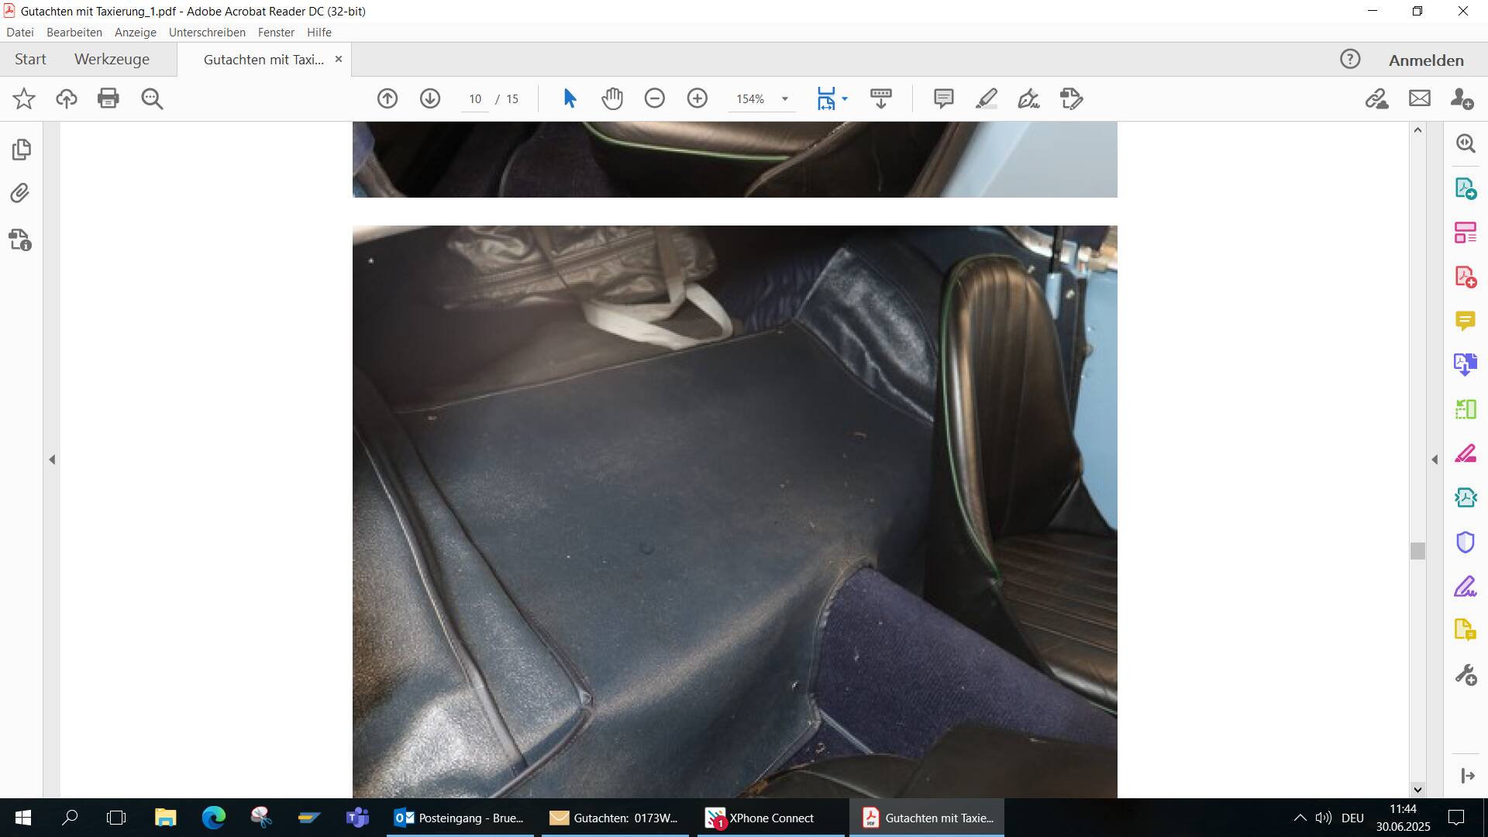Open the attachments paperclip panel

click(x=21, y=193)
